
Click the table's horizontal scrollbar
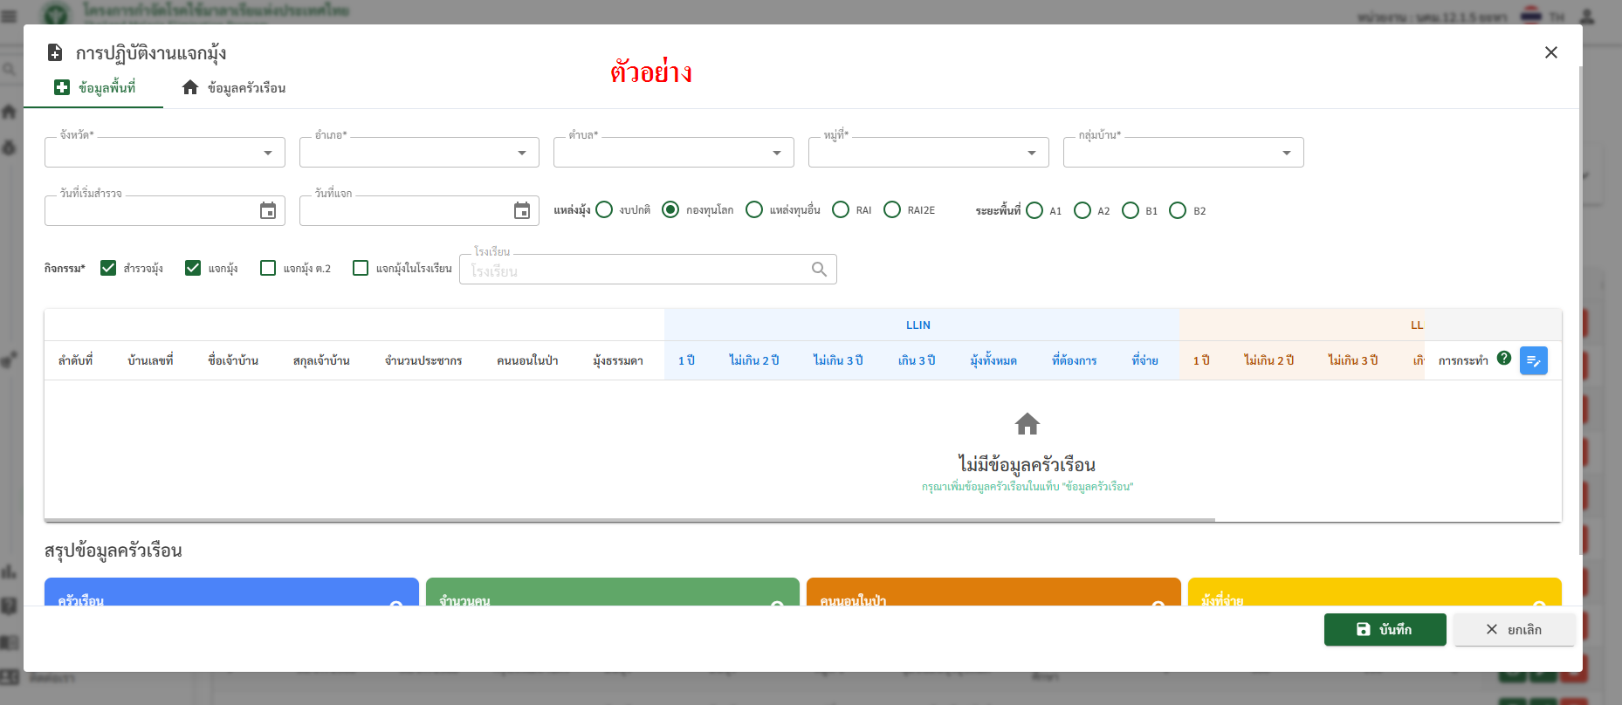click(x=629, y=520)
